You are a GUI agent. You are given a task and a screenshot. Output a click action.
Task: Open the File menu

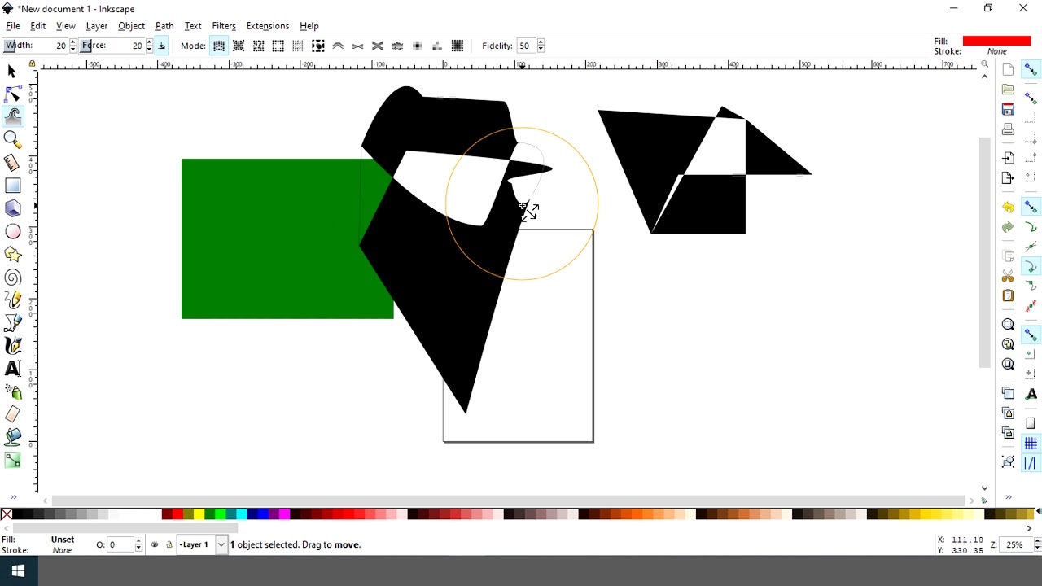[13, 26]
